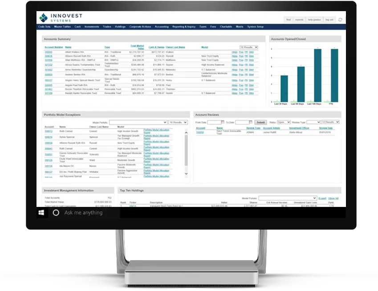Click the refresh icon beside log out
Screen dimensions: 378x291
click(340, 20)
